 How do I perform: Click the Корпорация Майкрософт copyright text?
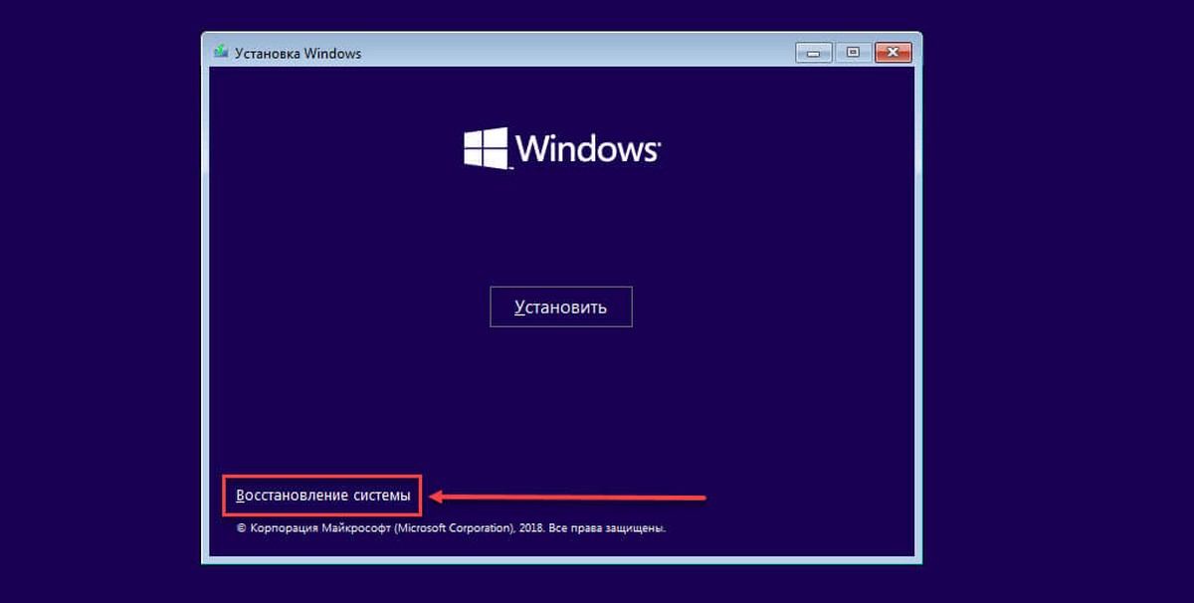tap(319, 529)
